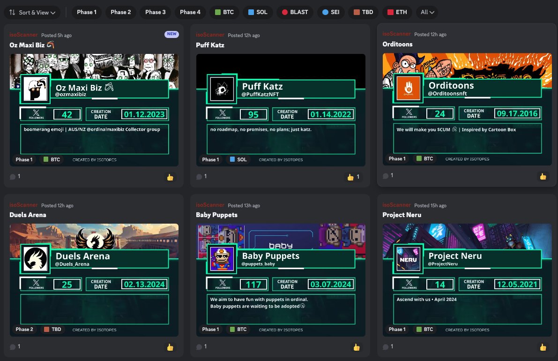Toggle the thumbs-up on Orditoons post
Screen dimensions: 558x361
point(543,176)
